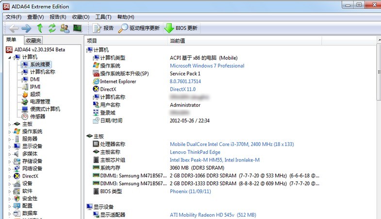Viewport: 381px width, 219px height.
Task: Click the 软件 tree icon
Action: pos(17,191)
